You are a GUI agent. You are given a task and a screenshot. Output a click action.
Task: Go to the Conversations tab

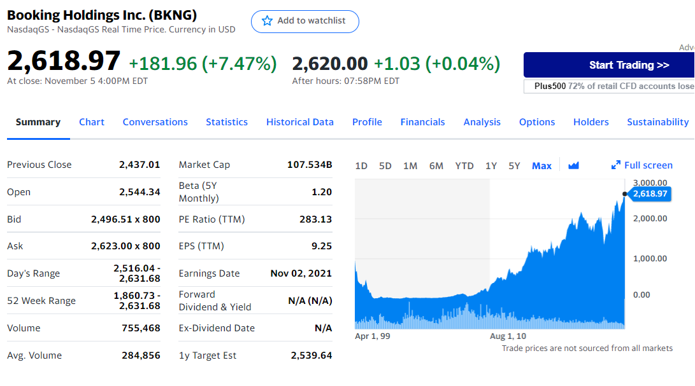(155, 122)
